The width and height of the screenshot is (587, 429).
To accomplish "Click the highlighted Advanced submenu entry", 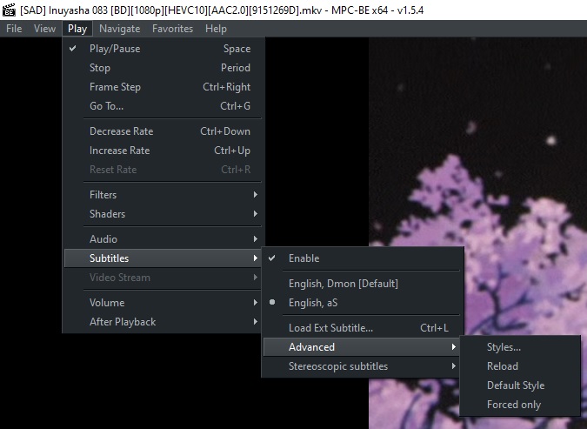I will coord(363,347).
